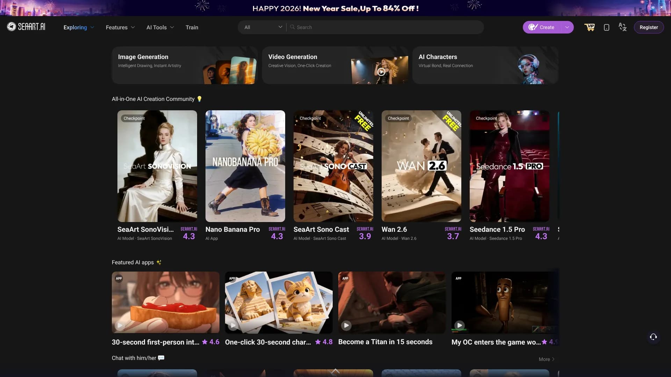This screenshot has width=671, height=377.
Task: Open the Image Generation category
Action: [x=185, y=65]
